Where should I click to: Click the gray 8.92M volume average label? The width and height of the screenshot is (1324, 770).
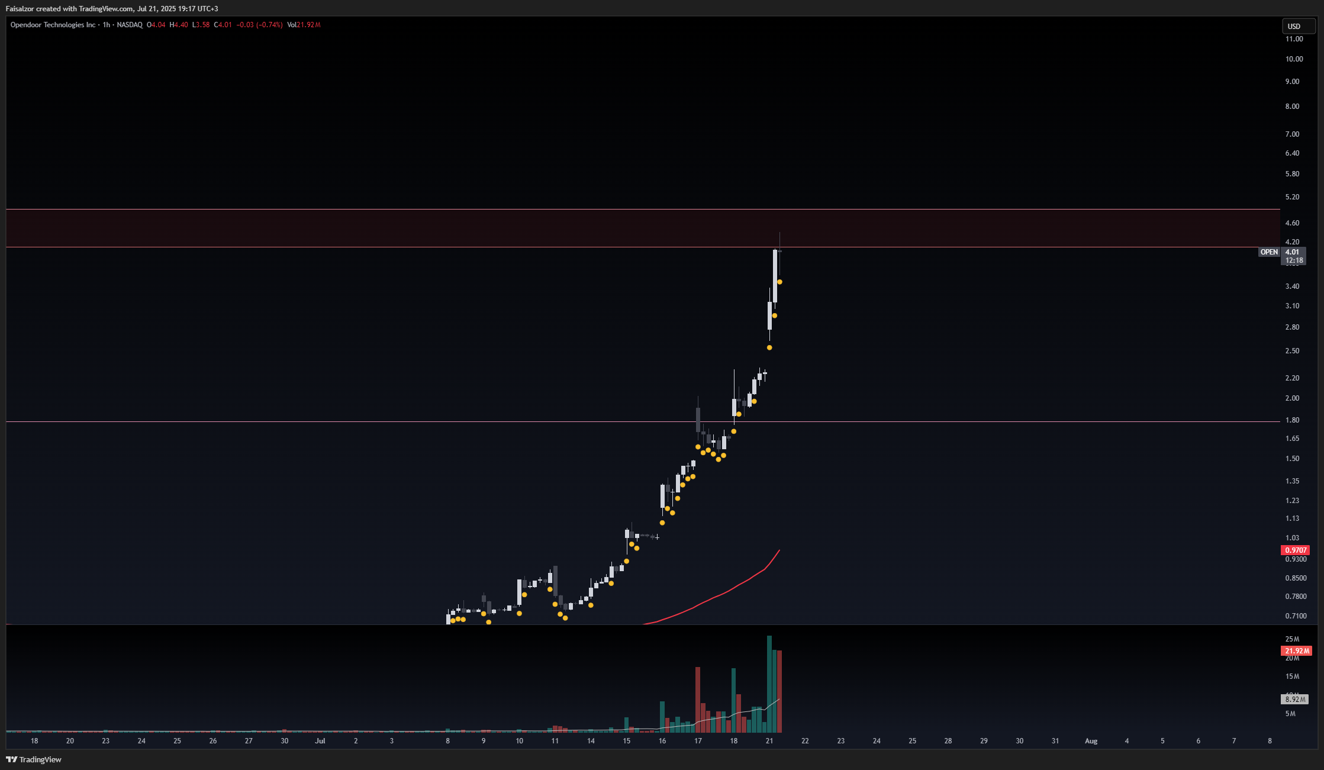(x=1295, y=700)
